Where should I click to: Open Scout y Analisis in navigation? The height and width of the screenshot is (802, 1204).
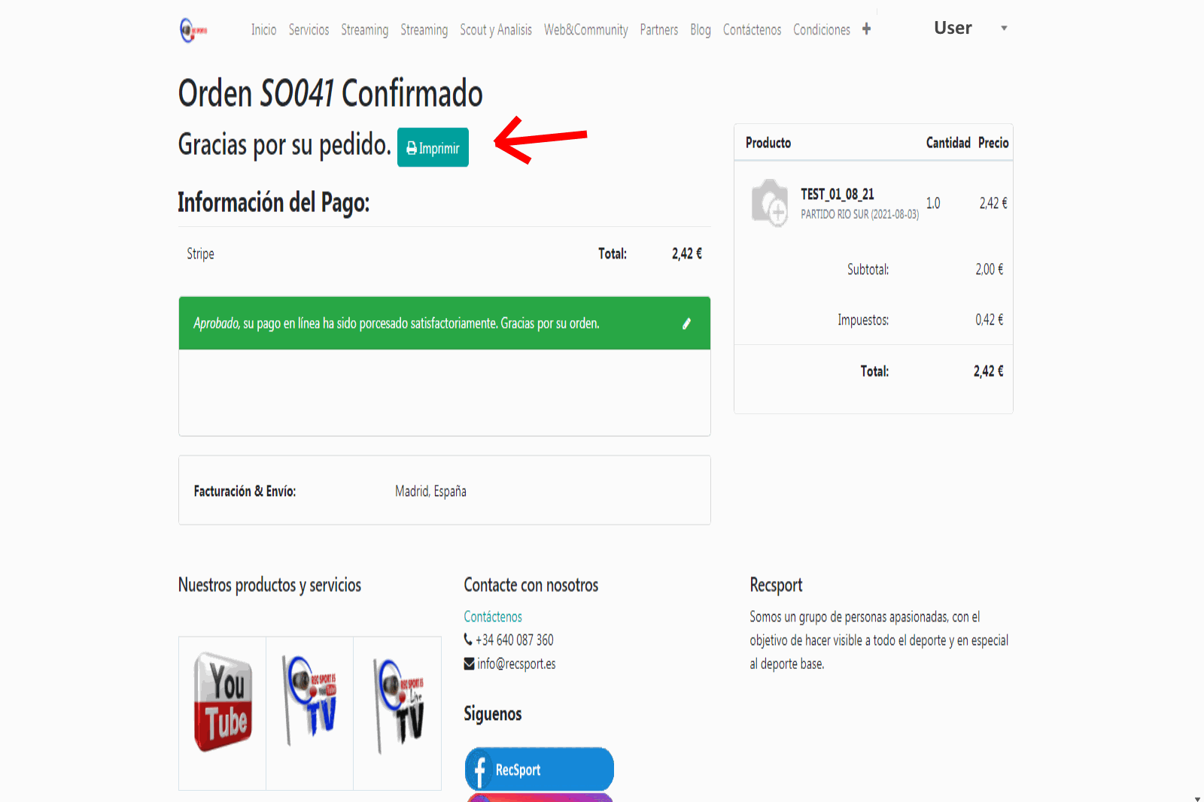495,30
